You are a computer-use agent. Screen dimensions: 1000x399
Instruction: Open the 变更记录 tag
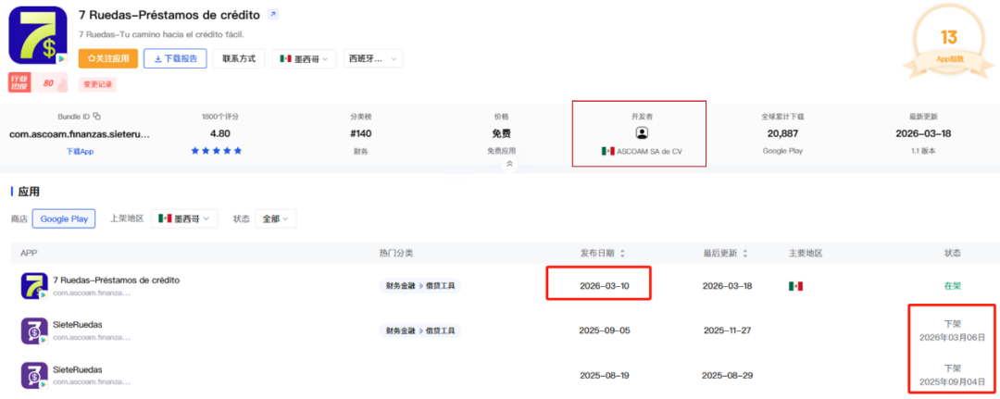(97, 84)
